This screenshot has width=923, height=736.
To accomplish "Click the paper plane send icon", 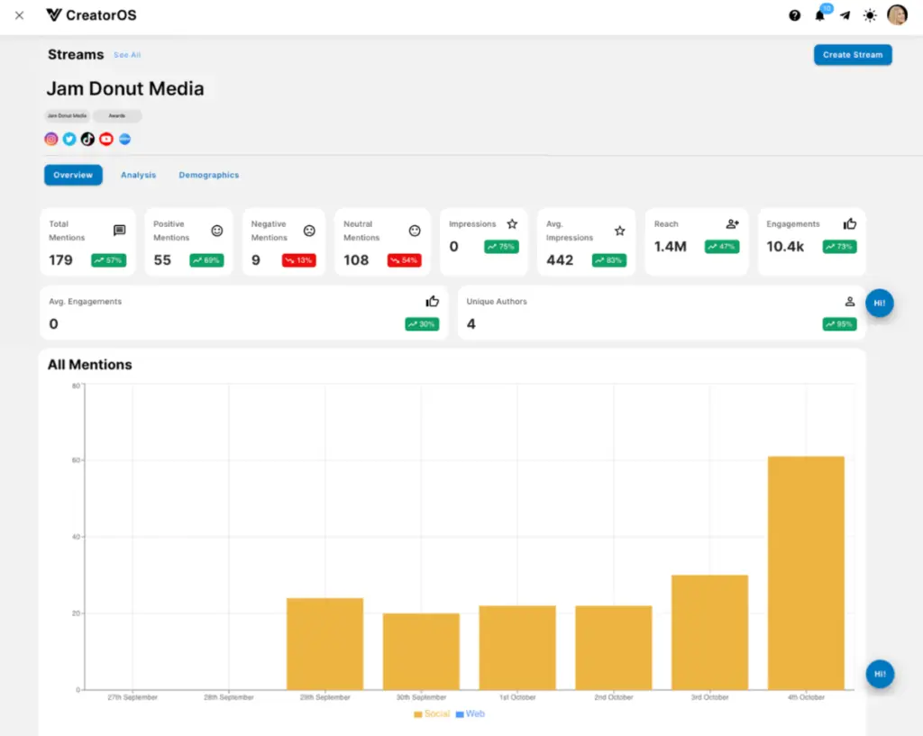I will coord(845,15).
